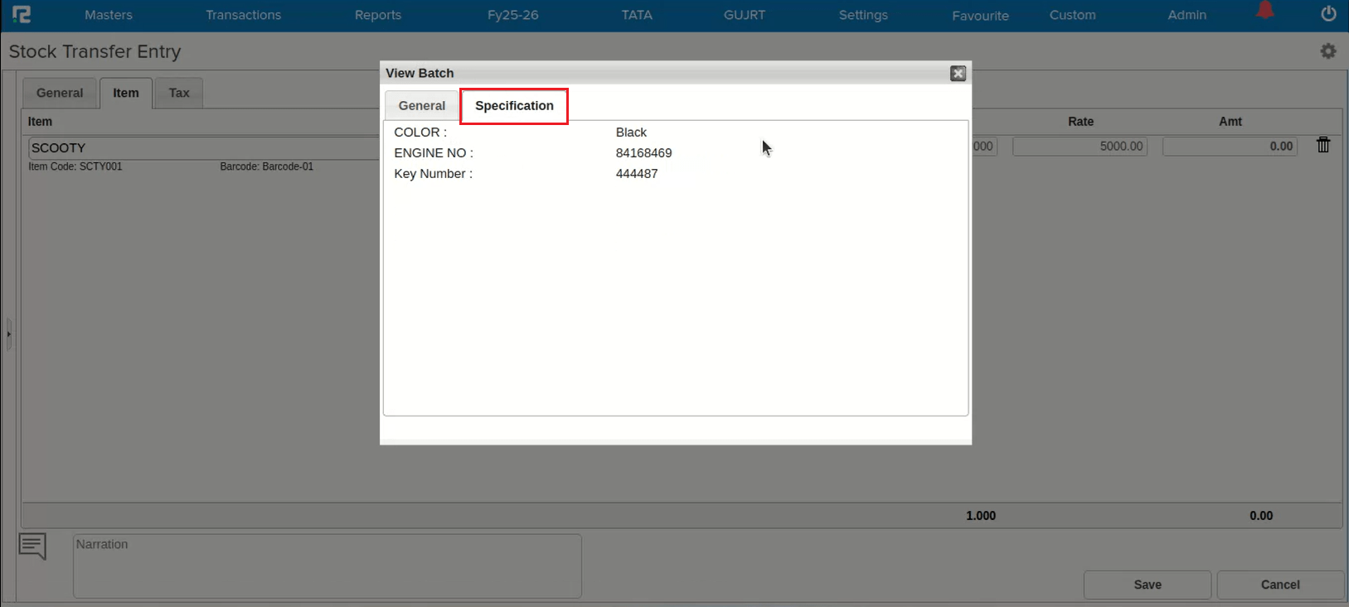The height and width of the screenshot is (607, 1349).
Task: Switch to General tab in View Batch
Action: click(x=422, y=106)
